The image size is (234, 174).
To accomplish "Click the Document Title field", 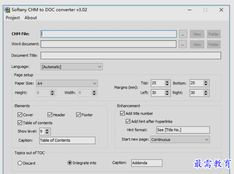I will [x=131, y=55].
